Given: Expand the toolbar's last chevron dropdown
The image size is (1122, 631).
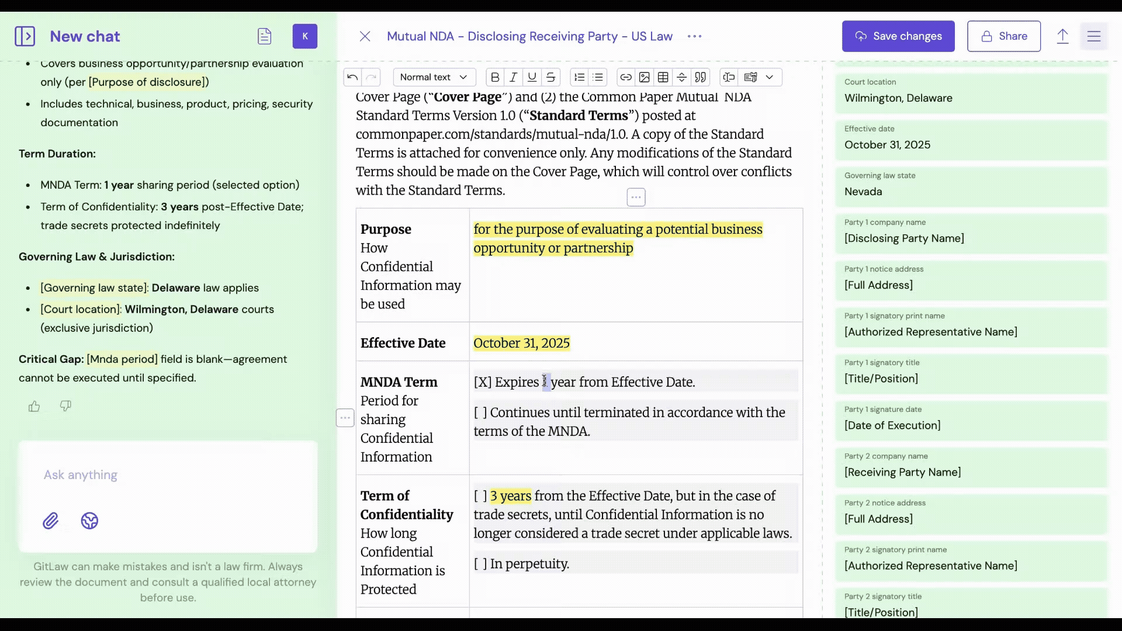Looking at the screenshot, I should pos(770,77).
